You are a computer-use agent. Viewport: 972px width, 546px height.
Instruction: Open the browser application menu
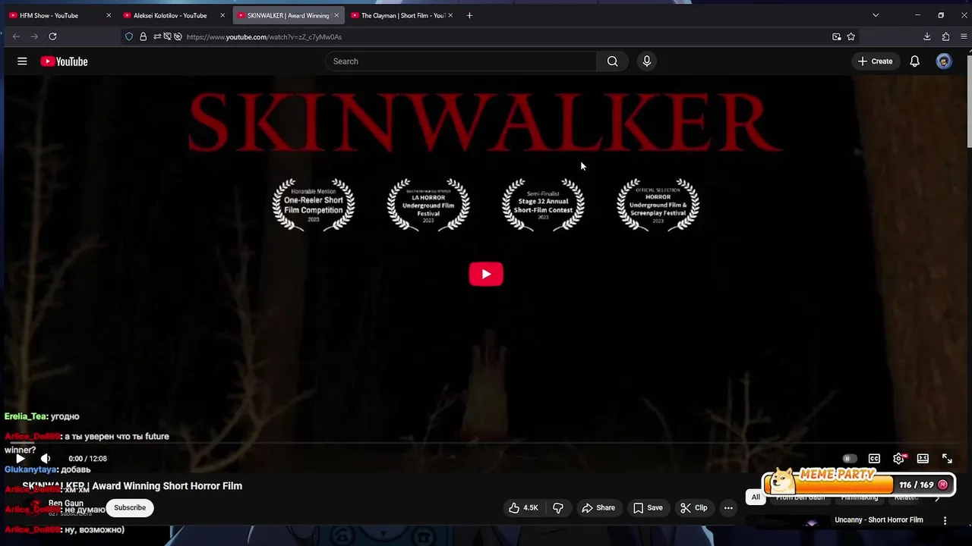964,36
